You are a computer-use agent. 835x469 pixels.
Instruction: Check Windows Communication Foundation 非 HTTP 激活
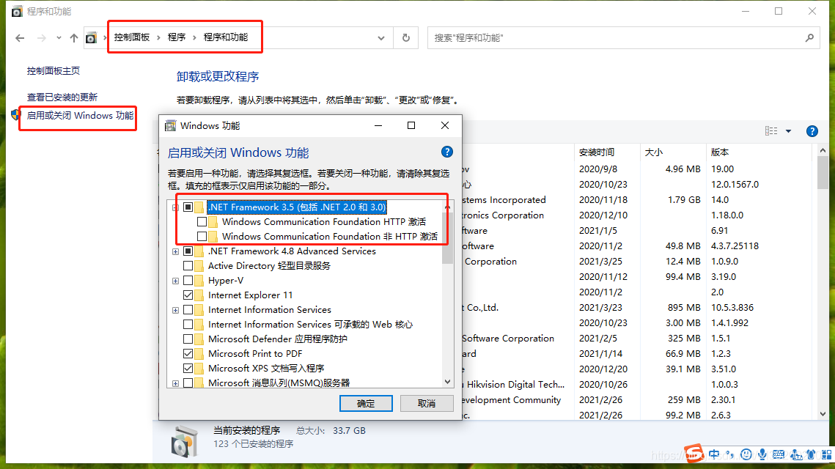click(x=202, y=237)
